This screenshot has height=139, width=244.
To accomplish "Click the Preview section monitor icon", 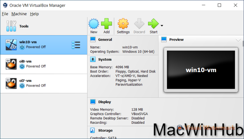I will point(164,40).
